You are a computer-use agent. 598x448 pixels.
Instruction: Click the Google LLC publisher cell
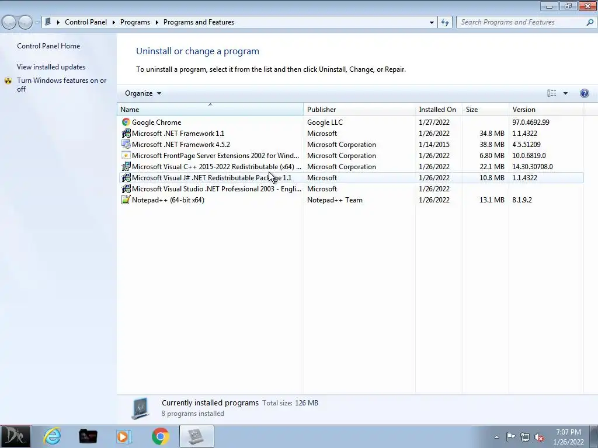tap(325, 123)
